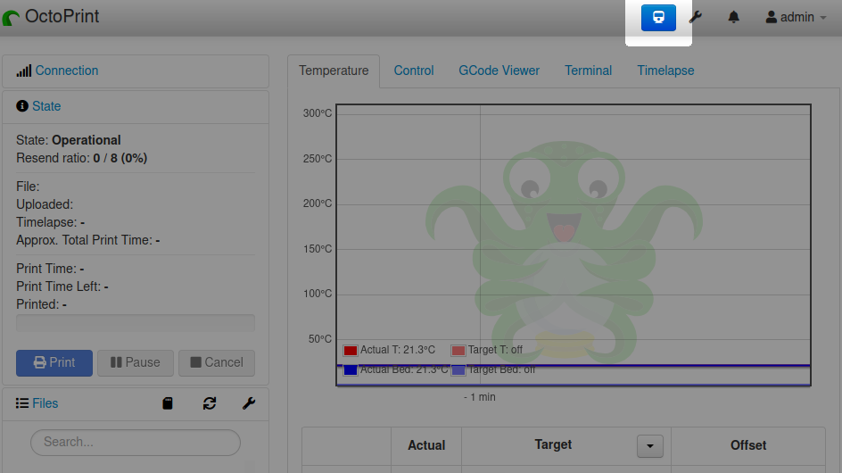
Task: Click 'Resend ratio: 0 / 8 (0%)' text
Action: [82, 158]
